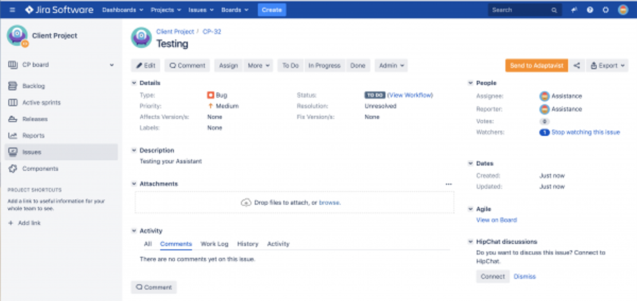Open the More actions dropdown
637x301 pixels.
click(x=258, y=65)
